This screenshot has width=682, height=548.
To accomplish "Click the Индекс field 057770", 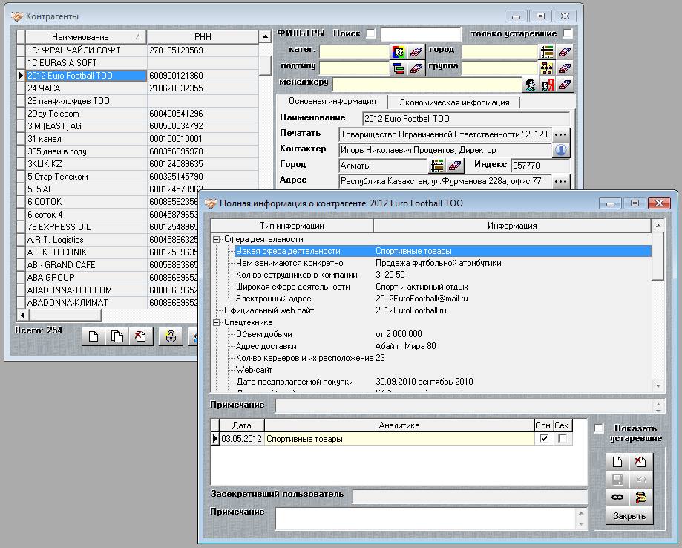I will point(540,166).
